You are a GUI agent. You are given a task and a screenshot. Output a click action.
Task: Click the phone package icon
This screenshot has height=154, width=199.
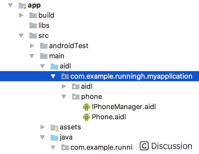coord(76,97)
